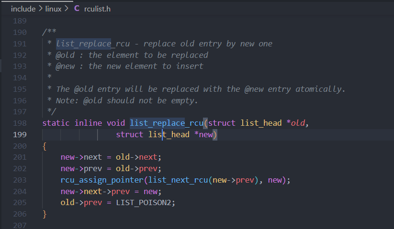This screenshot has width=394, height=229.
Task: Open the linux folder breadcrumb
Action: click(x=53, y=9)
